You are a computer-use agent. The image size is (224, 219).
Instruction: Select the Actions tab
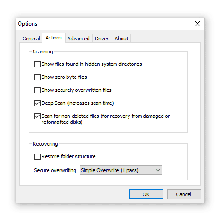(54, 38)
